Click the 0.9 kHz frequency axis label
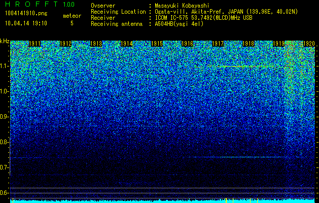This screenshot has height=203, width=319. pyautogui.click(x=4, y=117)
